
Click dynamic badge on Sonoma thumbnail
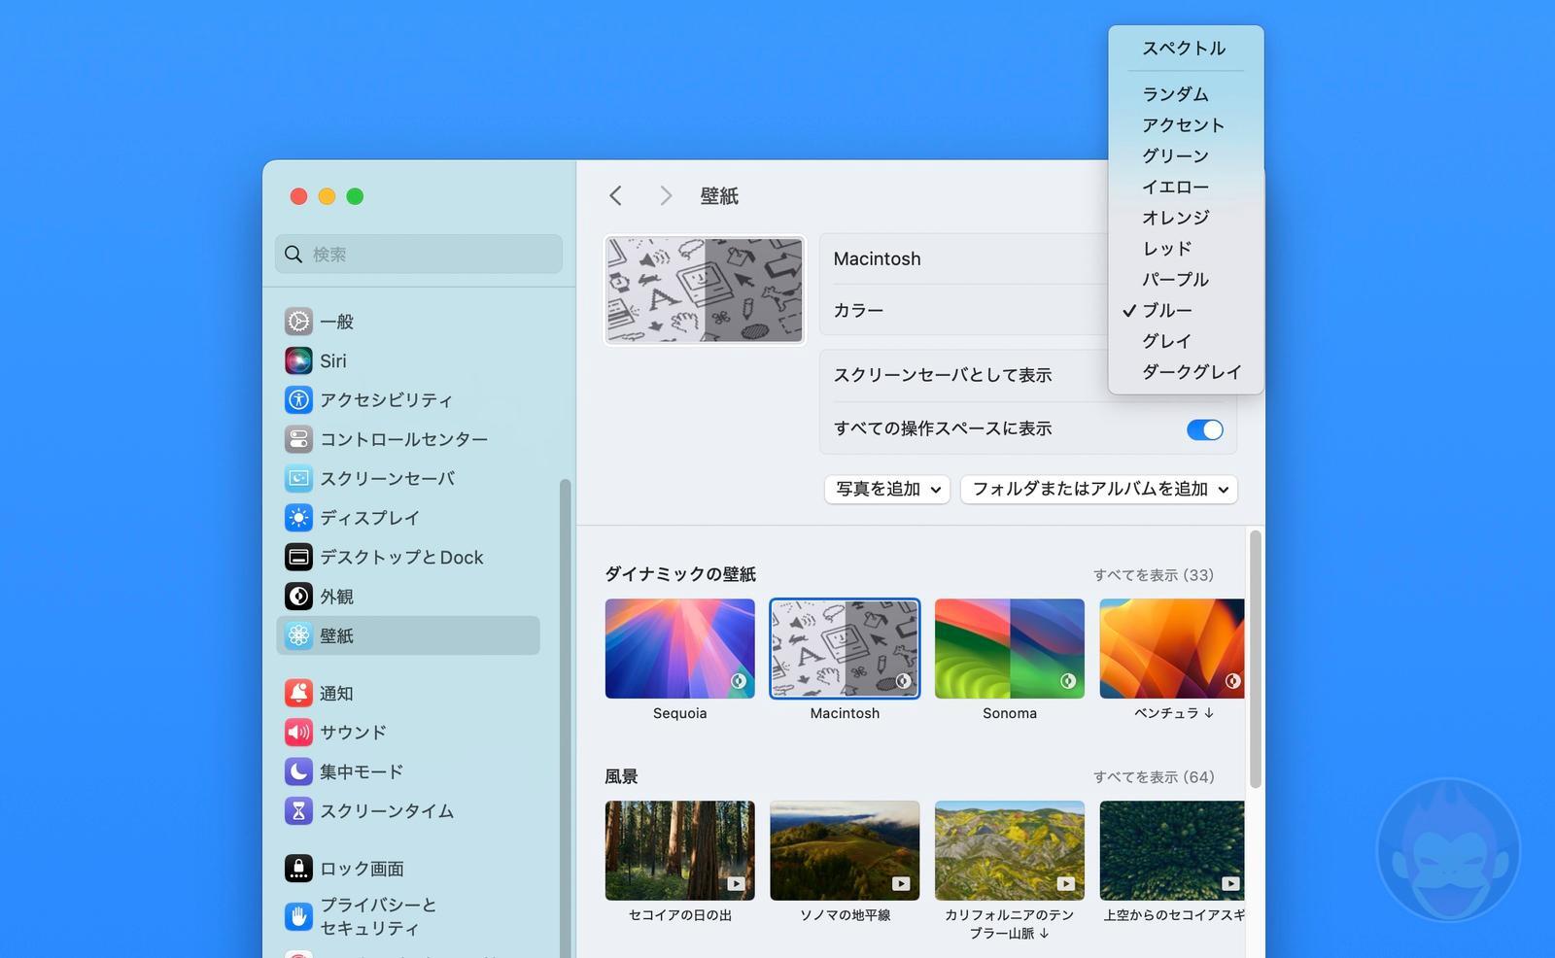pyautogui.click(x=1068, y=681)
